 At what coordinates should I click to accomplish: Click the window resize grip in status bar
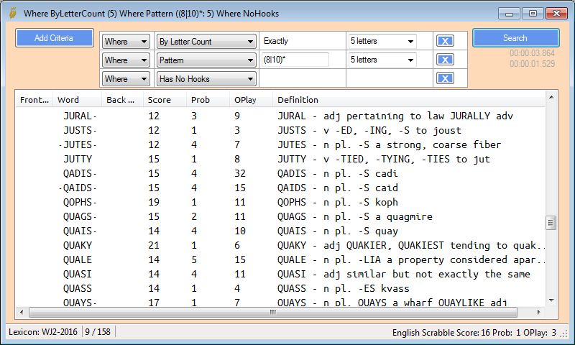pyautogui.click(x=564, y=333)
